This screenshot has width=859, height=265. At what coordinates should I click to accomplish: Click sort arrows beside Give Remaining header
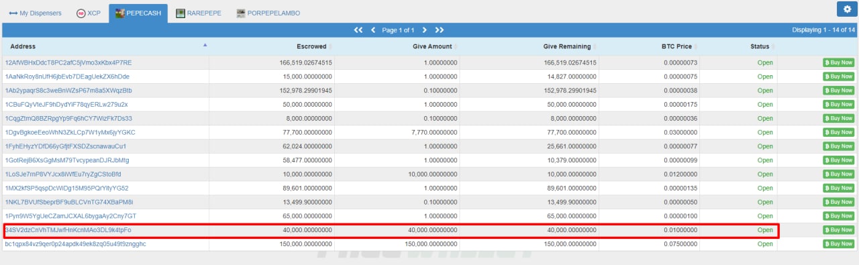click(x=595, y=46)
